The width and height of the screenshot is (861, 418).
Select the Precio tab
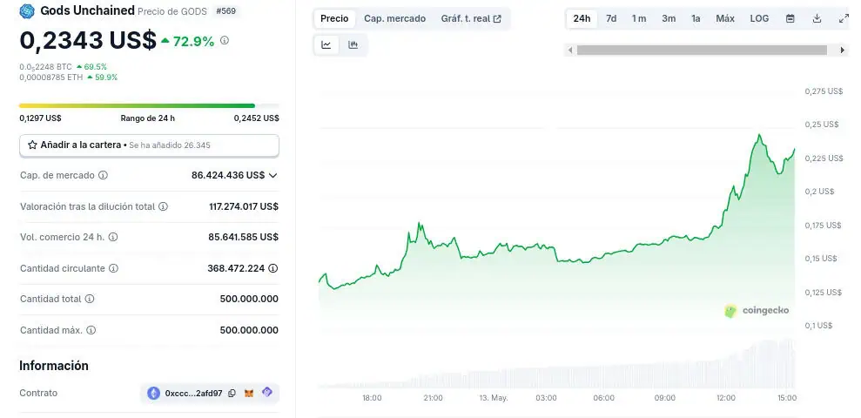[x=334, y=18]
